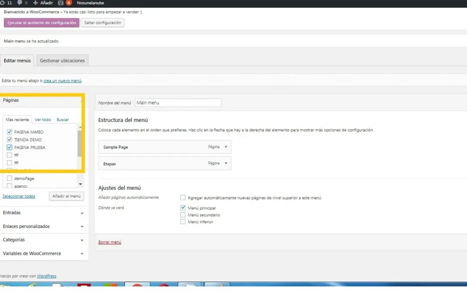Viewport: 467px width, 292px height.
Task: Enable the Menú secundario location checkbox
Action: [183, 215]
